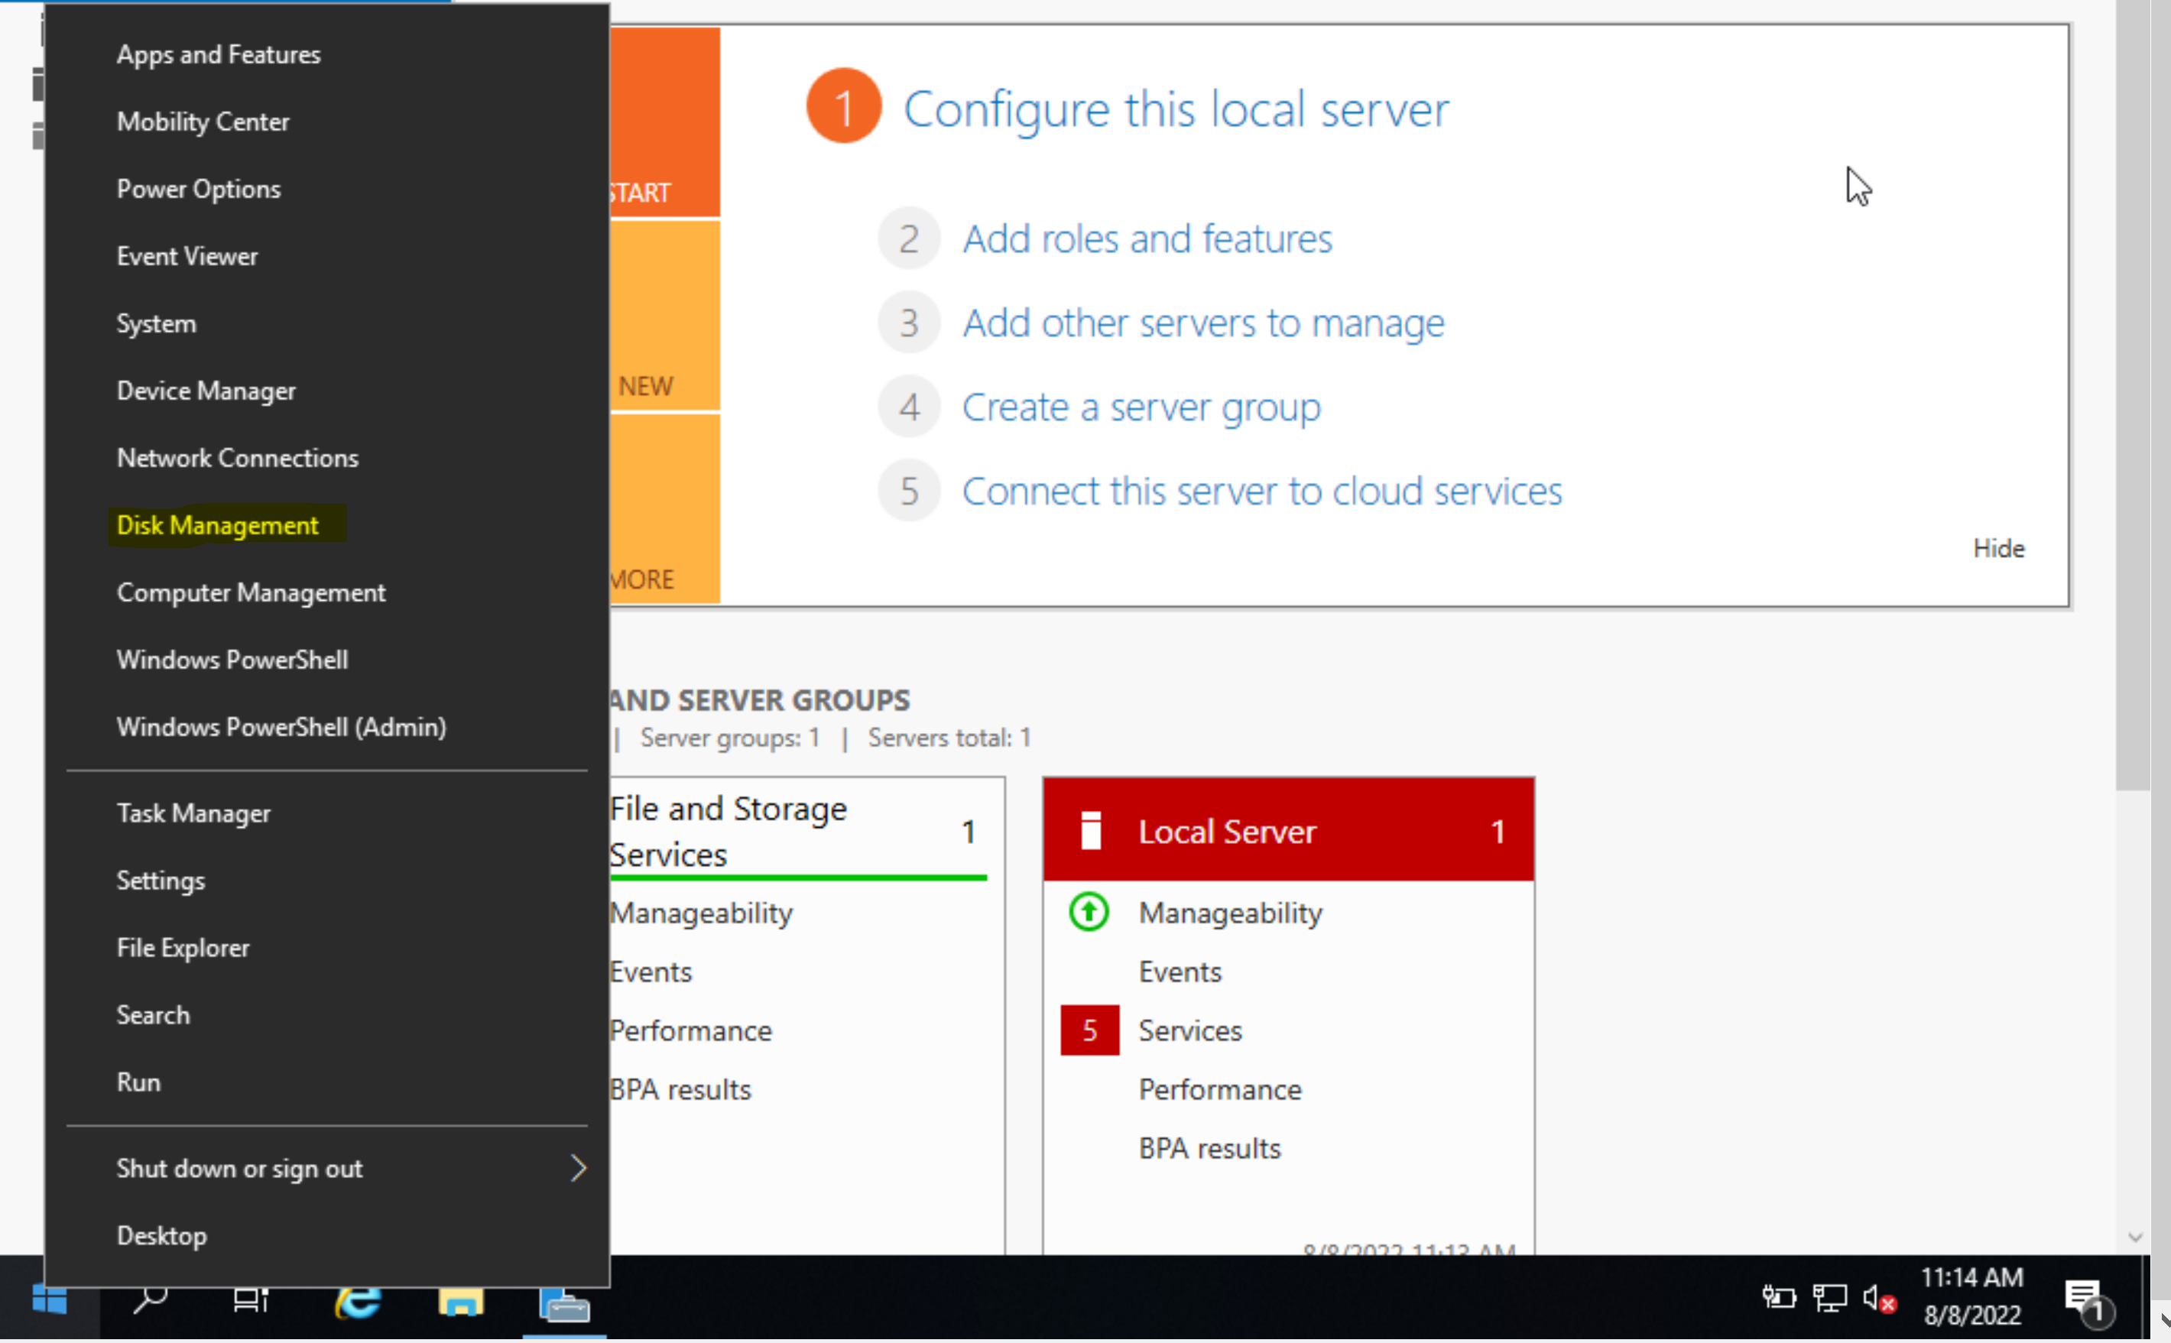Choose Desktop in the menu
This screenshot has height=1343, width=2171.
point(161,1237)
